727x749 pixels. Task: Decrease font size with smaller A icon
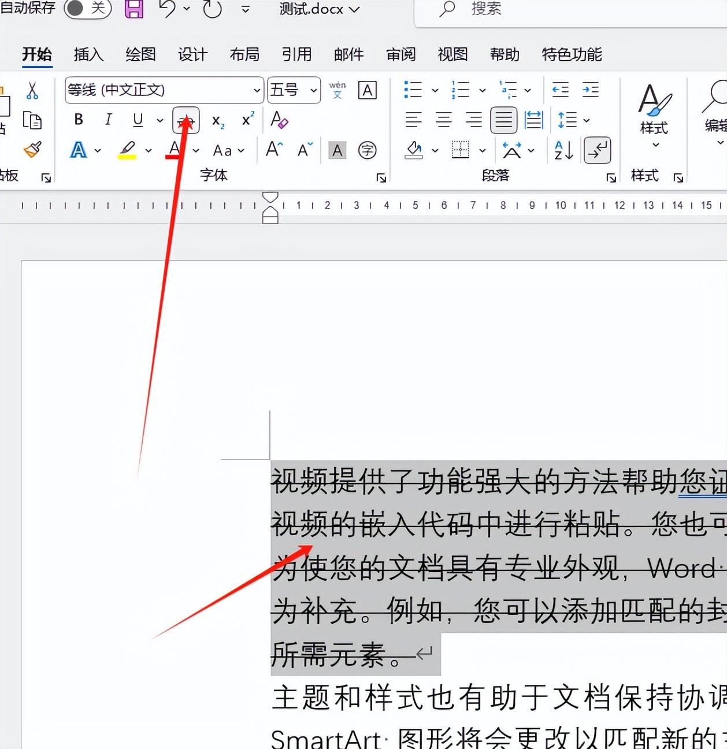pos(305,150)
